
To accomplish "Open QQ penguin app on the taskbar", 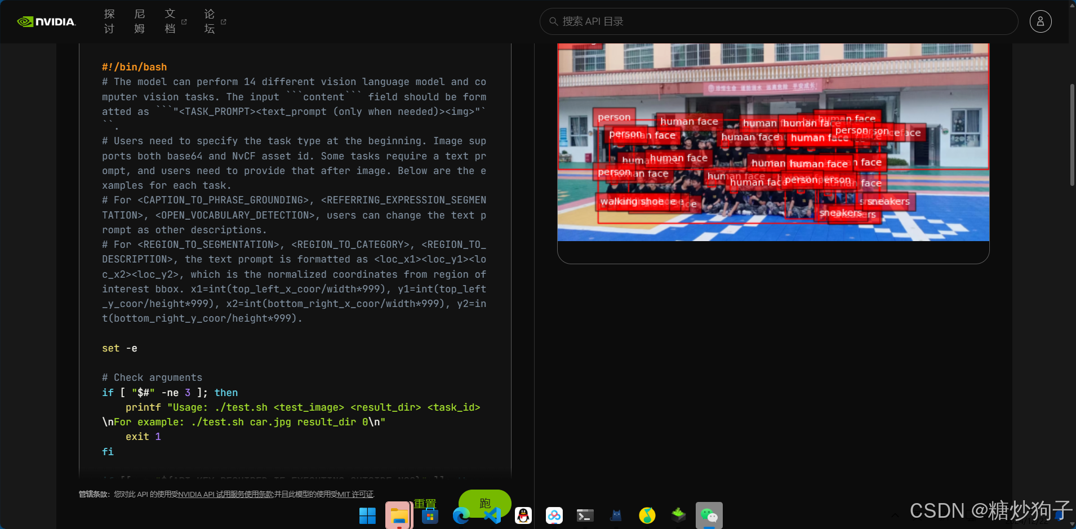I will [x=523, y=515].
